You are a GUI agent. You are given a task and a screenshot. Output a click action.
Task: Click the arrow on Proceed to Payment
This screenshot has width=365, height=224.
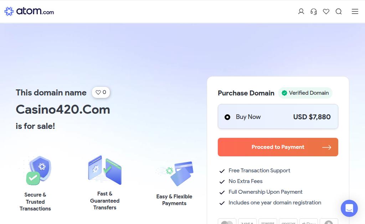click(x=327, y=147)
